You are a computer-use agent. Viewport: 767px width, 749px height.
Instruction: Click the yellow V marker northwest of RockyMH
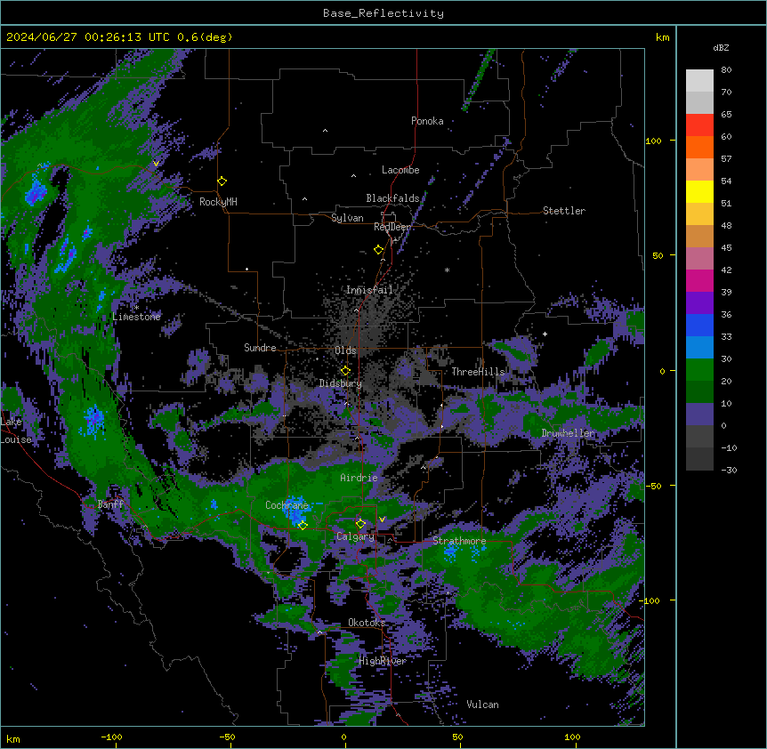coord(156,164)
